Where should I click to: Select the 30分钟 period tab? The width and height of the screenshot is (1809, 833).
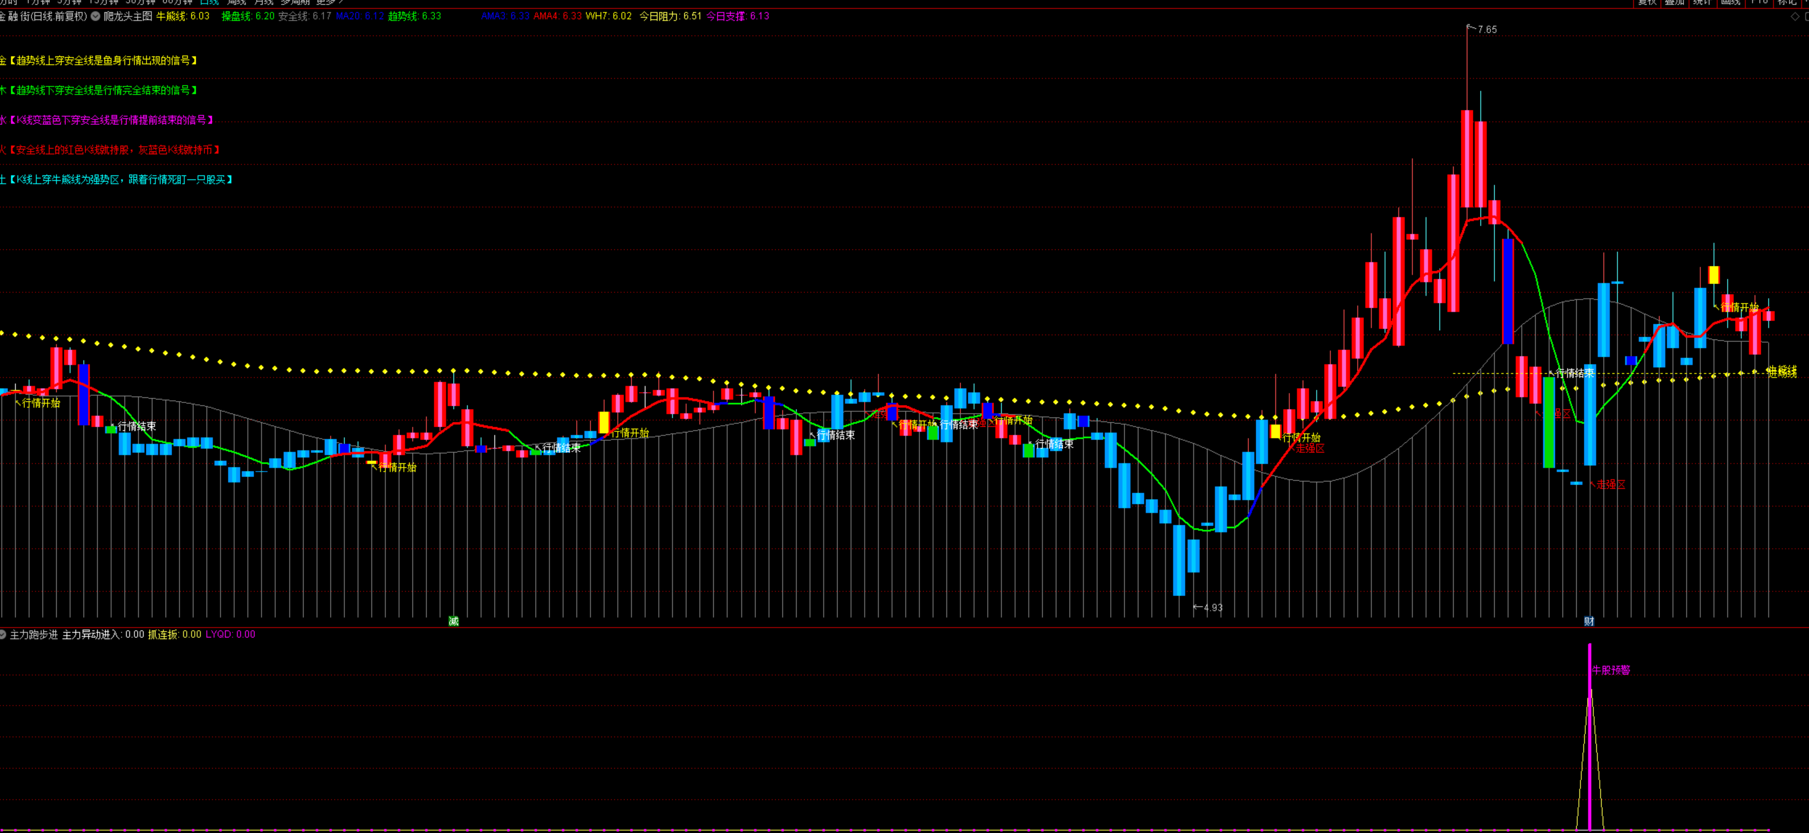[140, 3]
